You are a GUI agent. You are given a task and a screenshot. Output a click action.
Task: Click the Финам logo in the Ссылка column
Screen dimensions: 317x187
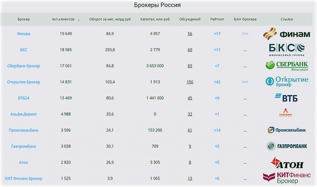pos(286,34)
